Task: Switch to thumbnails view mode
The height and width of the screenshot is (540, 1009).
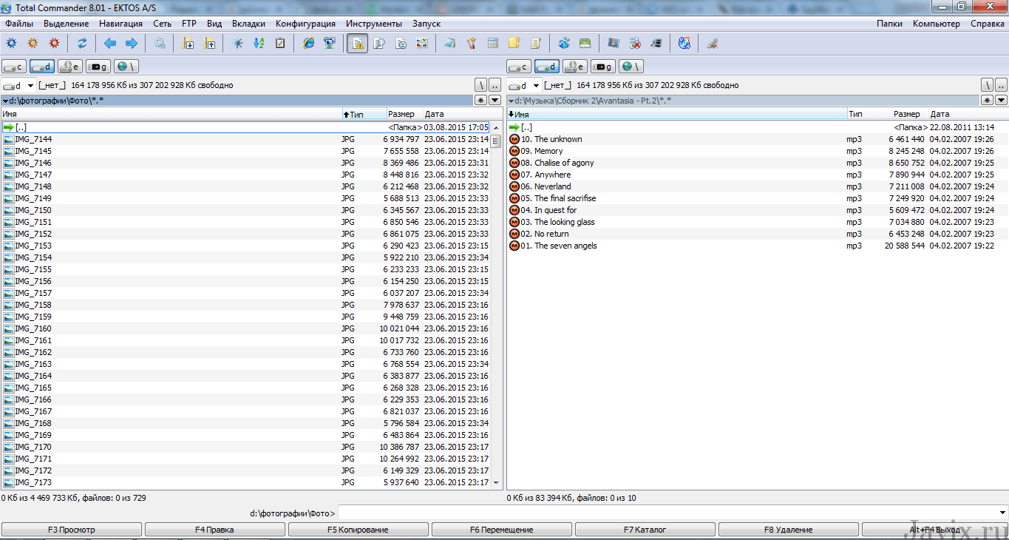Action: [x=421, y=43]
